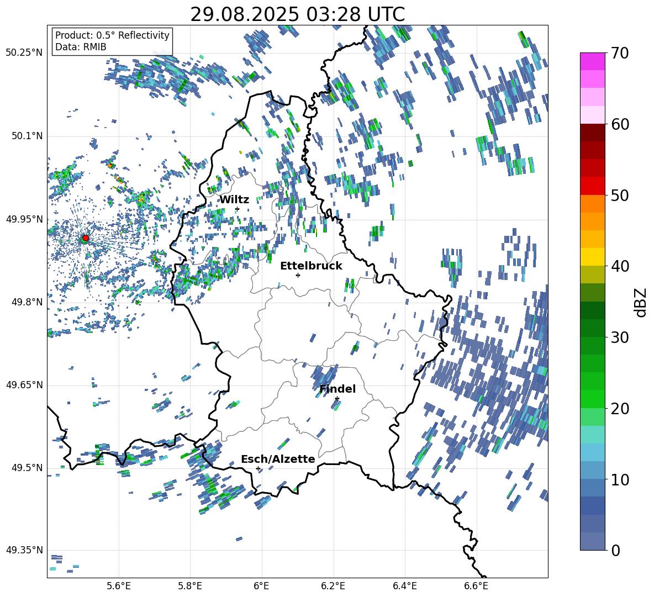Click the 6.2°E longitude label
The width and height of the screenshot is (654, 597).
click(x=333, y=586)
